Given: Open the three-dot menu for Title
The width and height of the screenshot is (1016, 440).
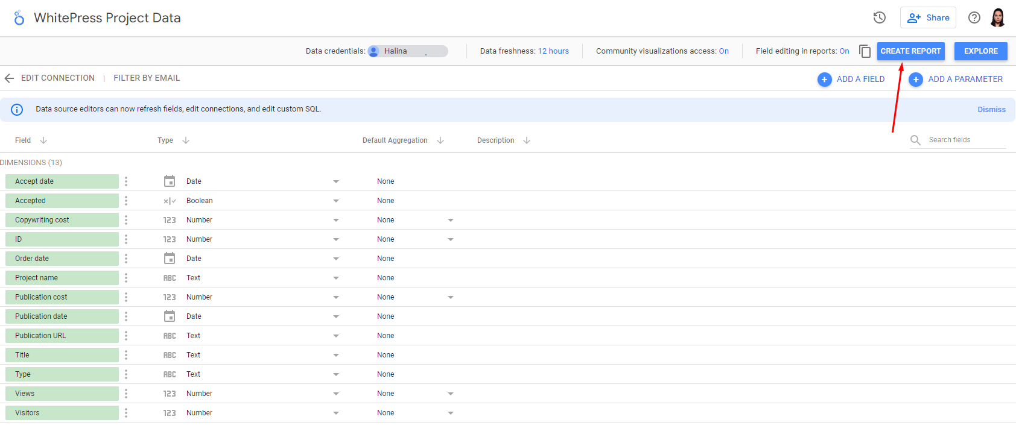Looking at the screenshot, I should click(126, 355).
